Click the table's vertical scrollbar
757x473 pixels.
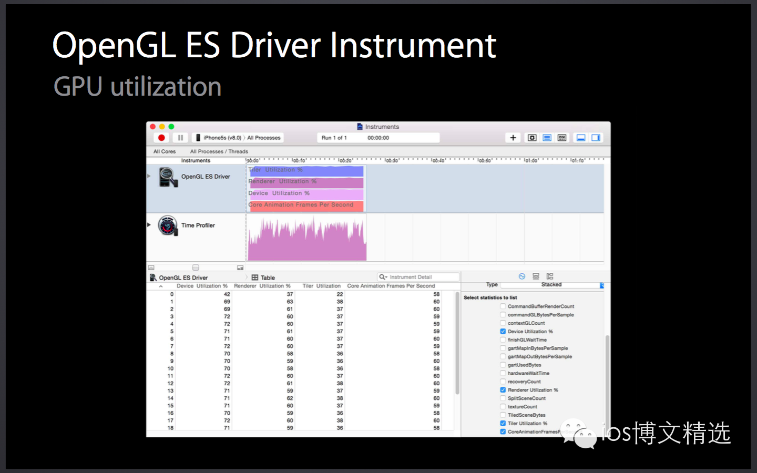(457, 344)
